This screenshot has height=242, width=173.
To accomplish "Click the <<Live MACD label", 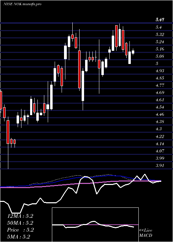I will 146,233.
